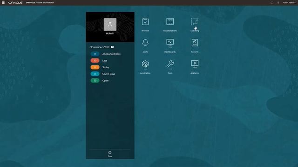Open the hamburger navigator menu

click(3, 3)
